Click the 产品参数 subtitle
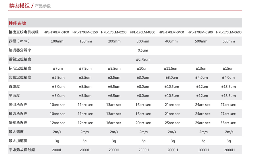 tap(43, 6)
